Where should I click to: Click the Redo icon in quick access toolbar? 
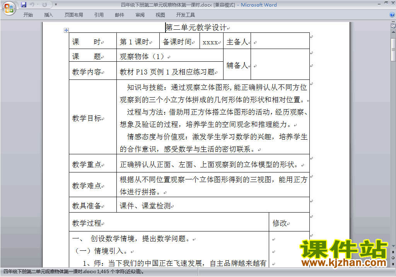(44, 5)
